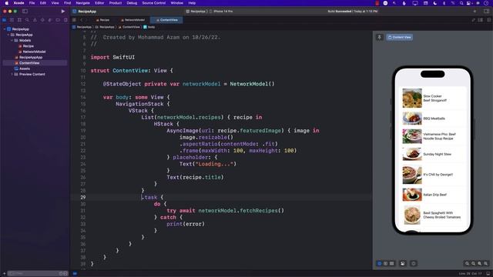Switch to the Recipe editor tab

click(102, 20)
